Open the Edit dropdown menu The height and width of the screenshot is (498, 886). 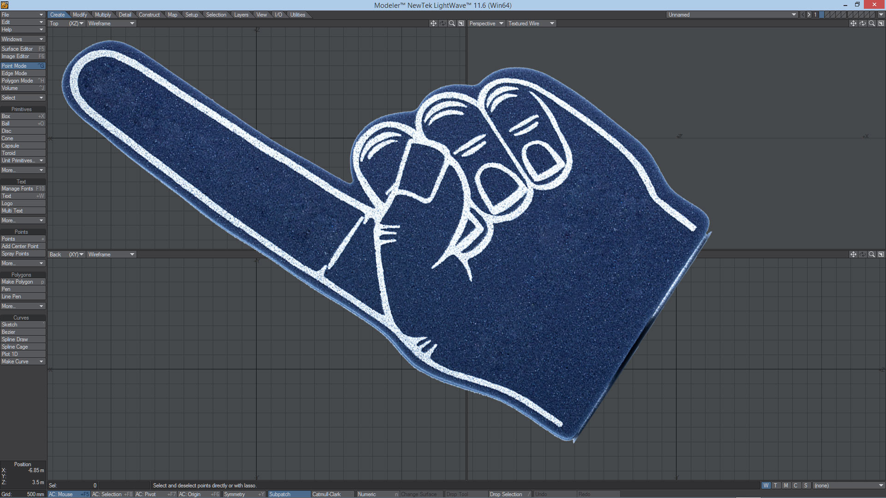(23, 22)
